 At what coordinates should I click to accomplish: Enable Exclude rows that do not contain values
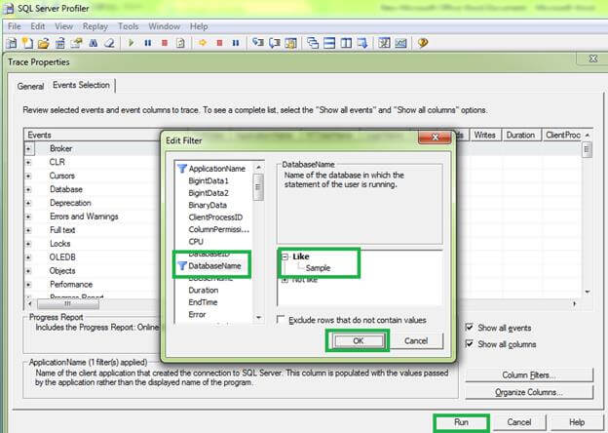click(x=281, y=319)
